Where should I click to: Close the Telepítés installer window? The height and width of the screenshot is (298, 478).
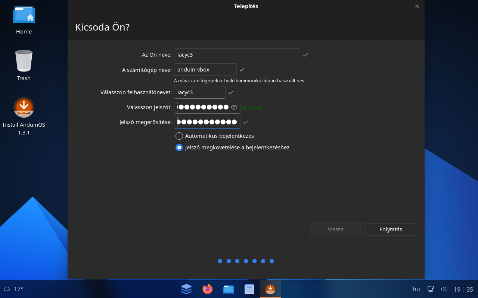(x=417, y=6)
